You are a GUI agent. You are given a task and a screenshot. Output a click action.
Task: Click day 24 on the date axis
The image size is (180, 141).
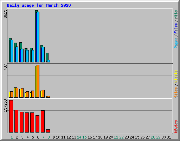click(x=132, y=137)
